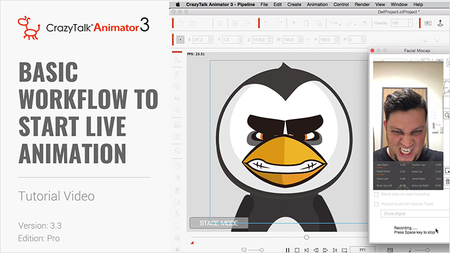
Task: Click the Redo arrow icon
Action: (279, 23)
